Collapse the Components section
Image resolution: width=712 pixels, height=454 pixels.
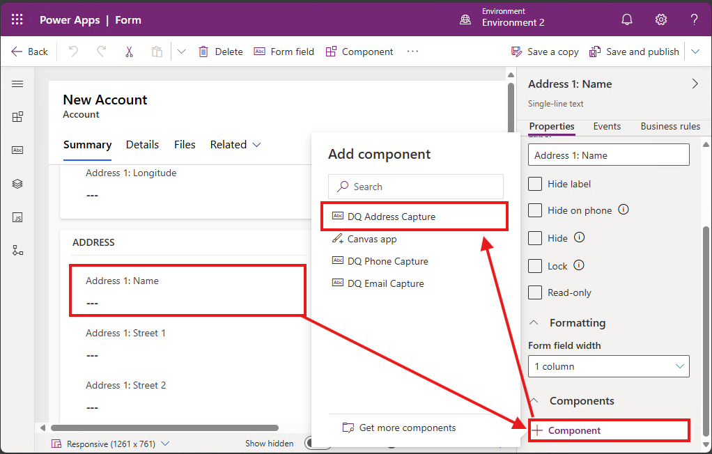coord(534,401)
